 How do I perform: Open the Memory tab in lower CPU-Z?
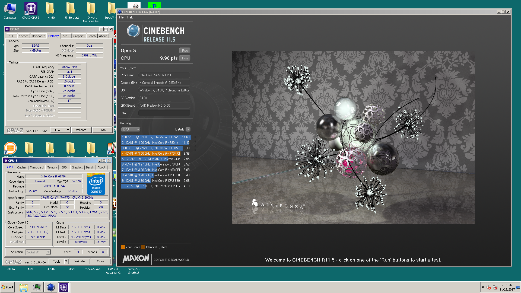click(52, 167)
